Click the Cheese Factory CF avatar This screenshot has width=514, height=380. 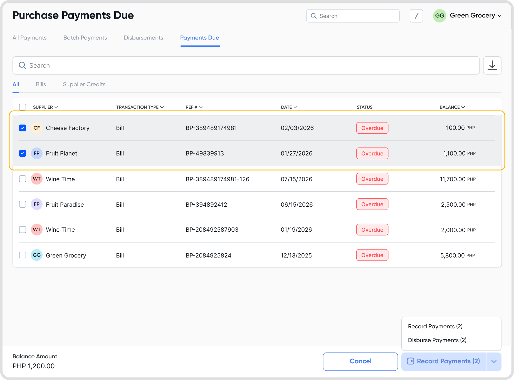(x=37, y=128)
